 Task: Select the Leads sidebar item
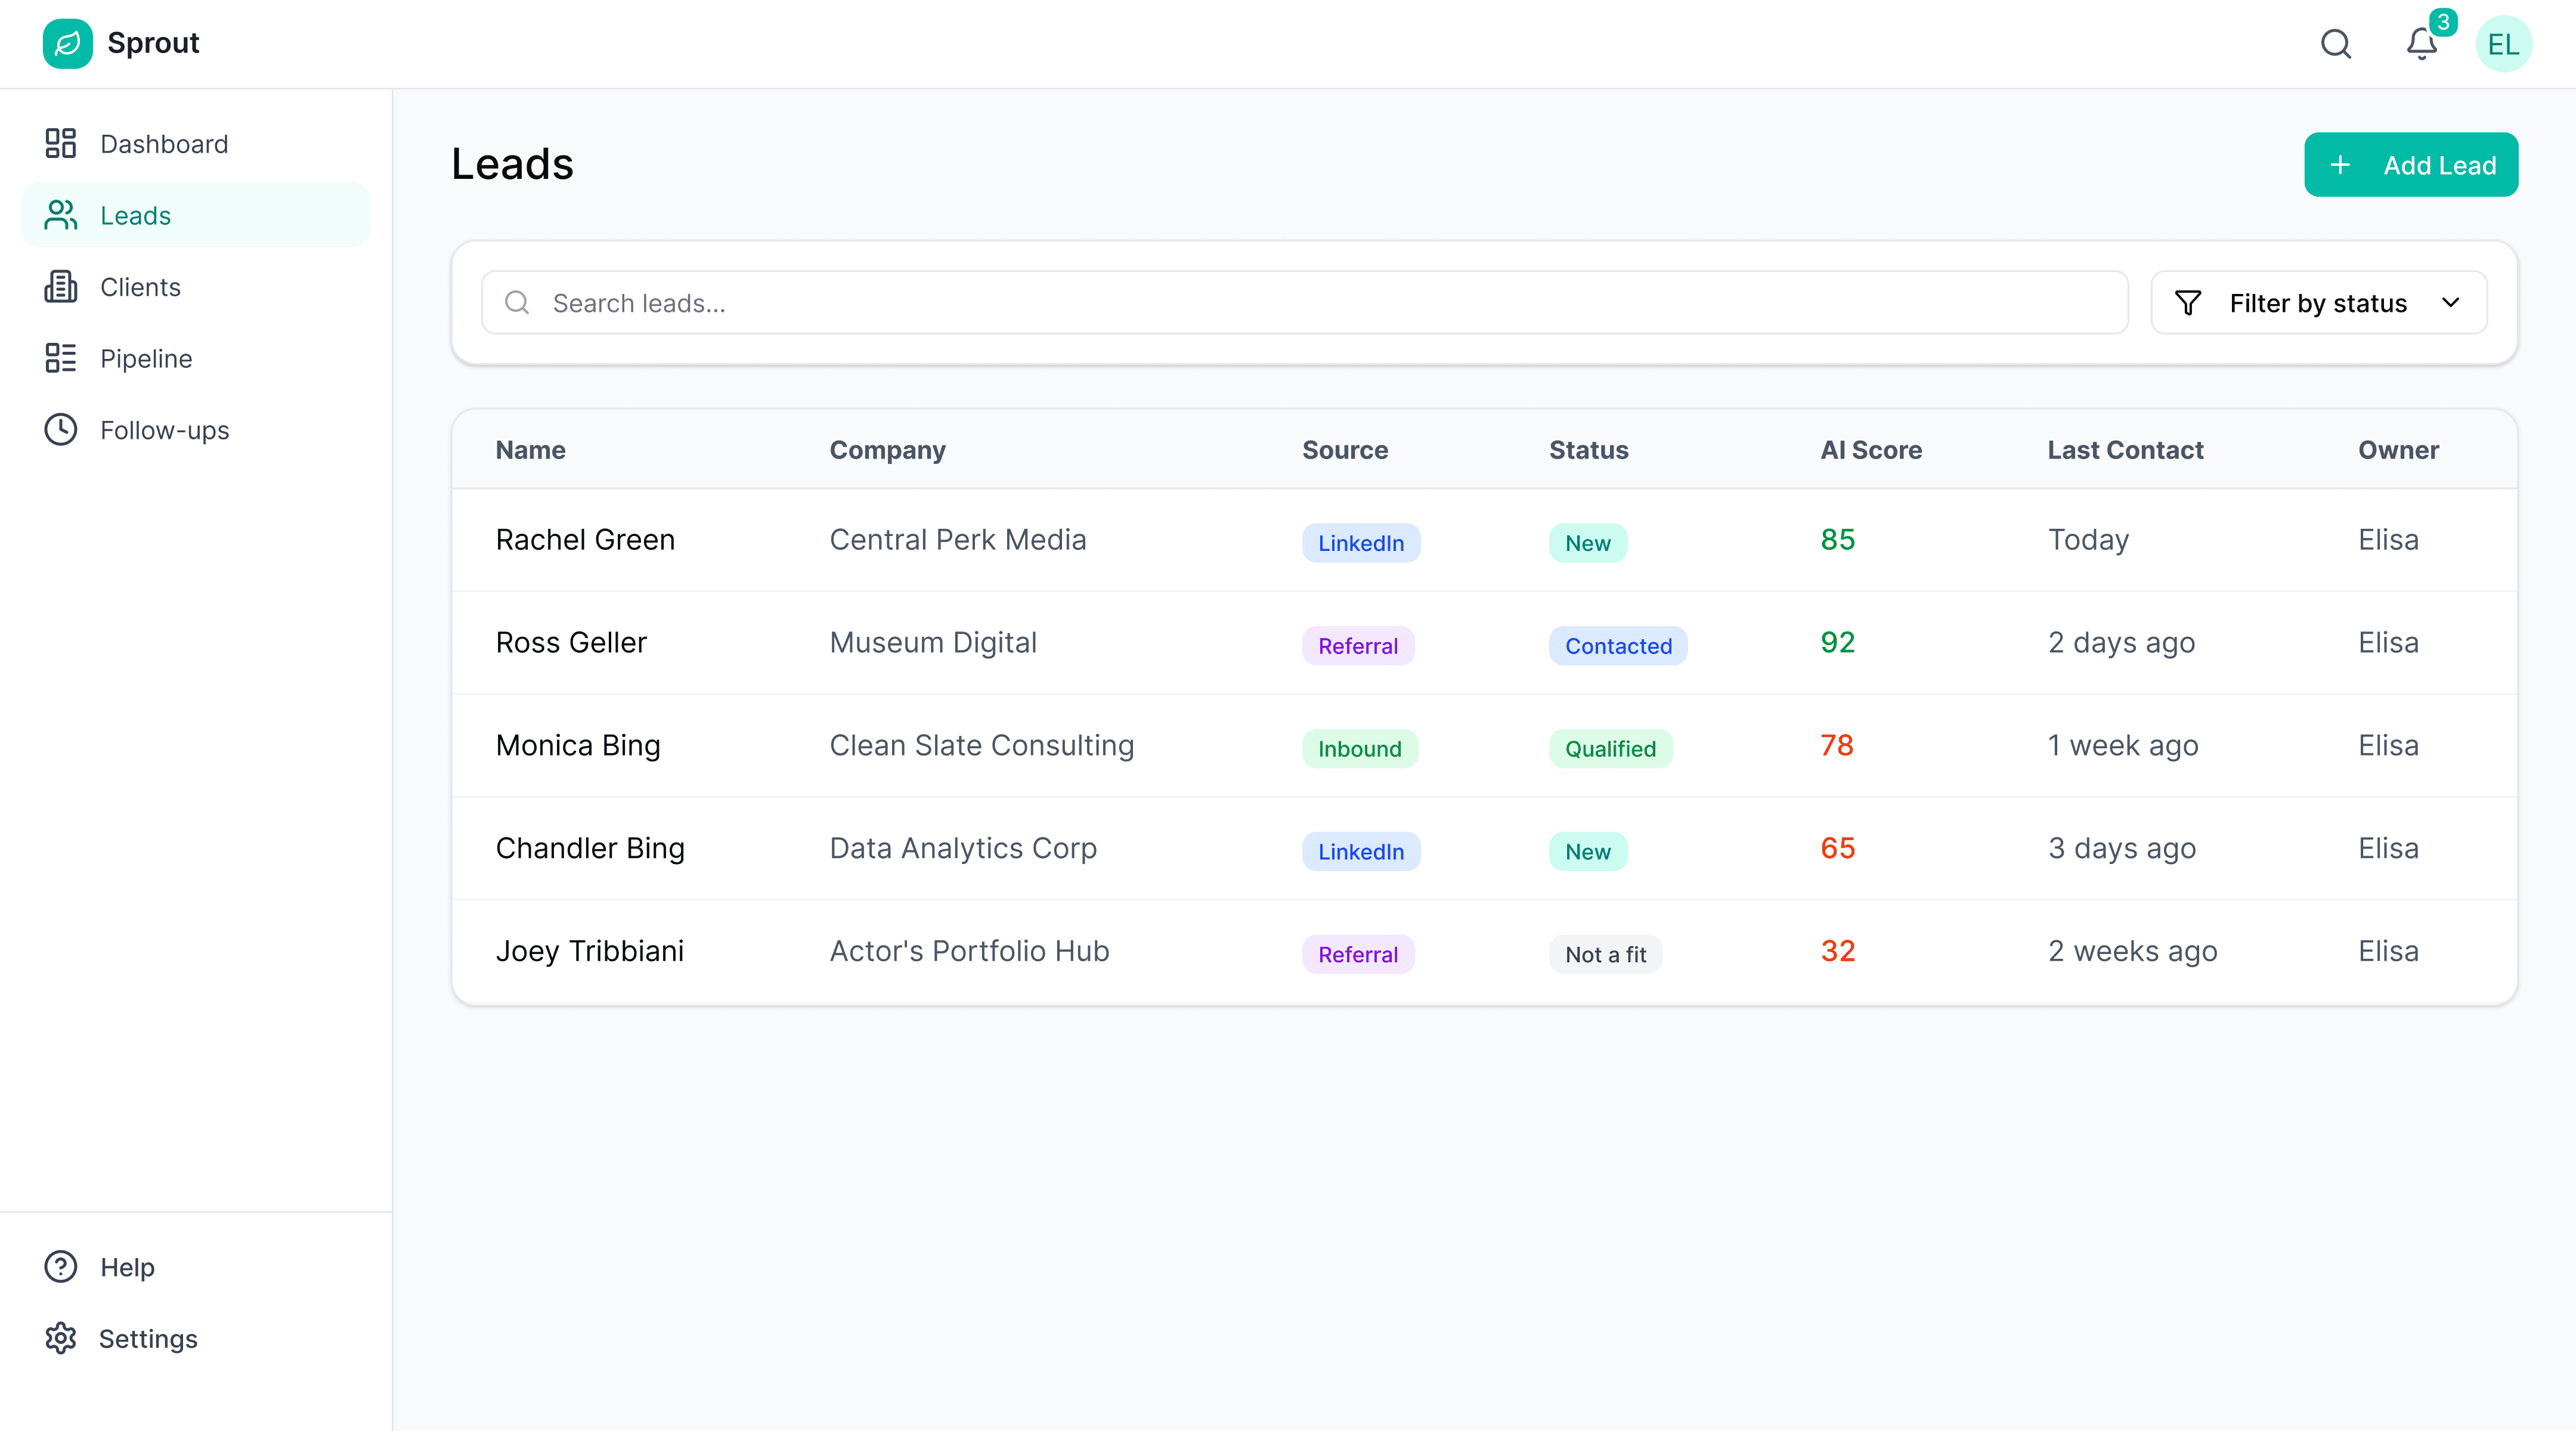[136, 216]
